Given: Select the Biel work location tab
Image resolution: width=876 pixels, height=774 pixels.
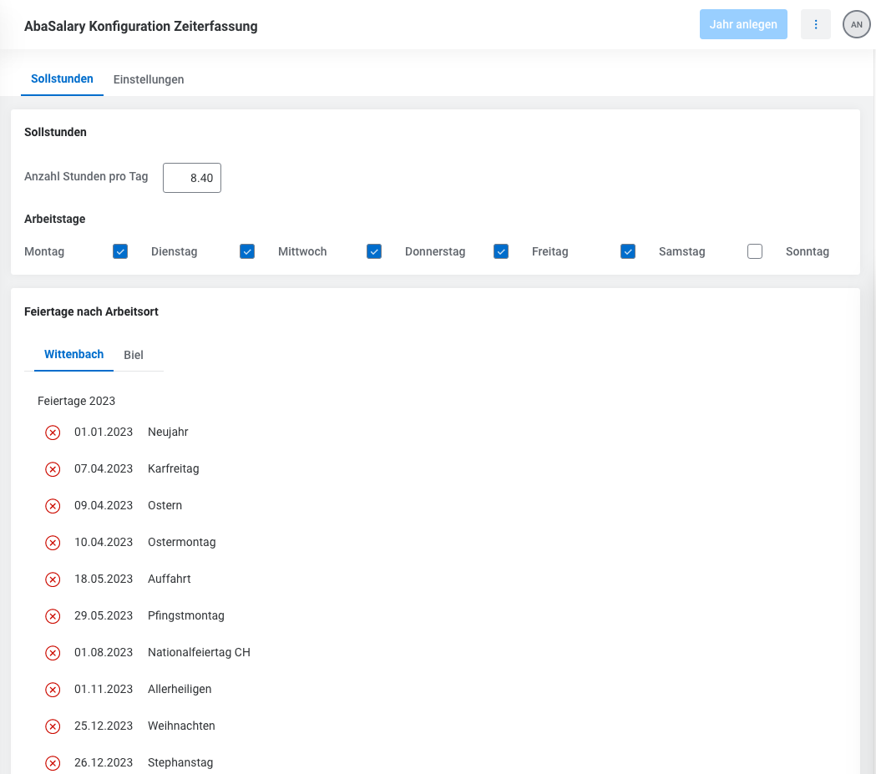Looking at the screenshot, I should coord(134,355).
